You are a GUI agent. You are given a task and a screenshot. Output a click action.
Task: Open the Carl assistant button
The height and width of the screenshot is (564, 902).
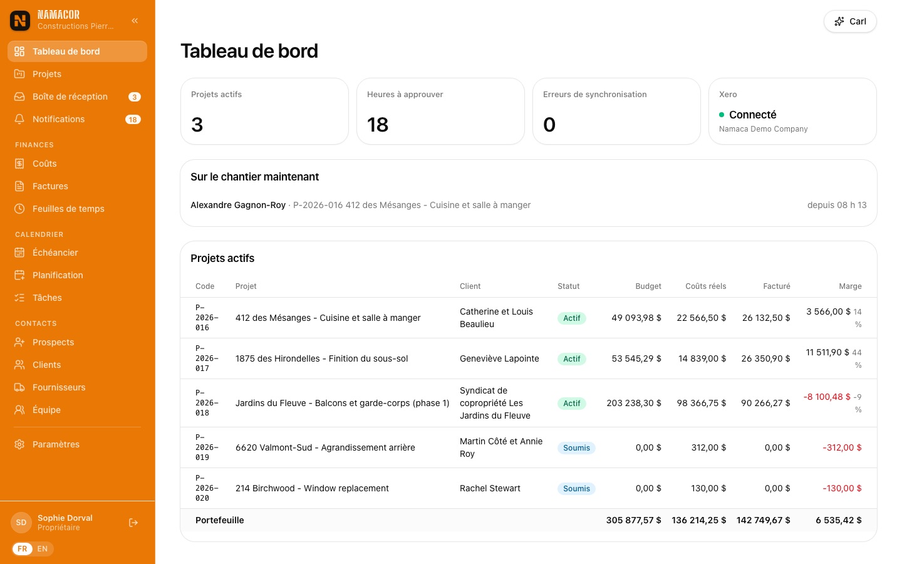(x=850, y=21)
